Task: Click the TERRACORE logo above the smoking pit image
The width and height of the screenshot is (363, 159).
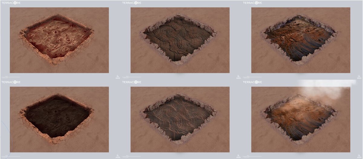Action: pyautogui.click(x=253, y=82)
